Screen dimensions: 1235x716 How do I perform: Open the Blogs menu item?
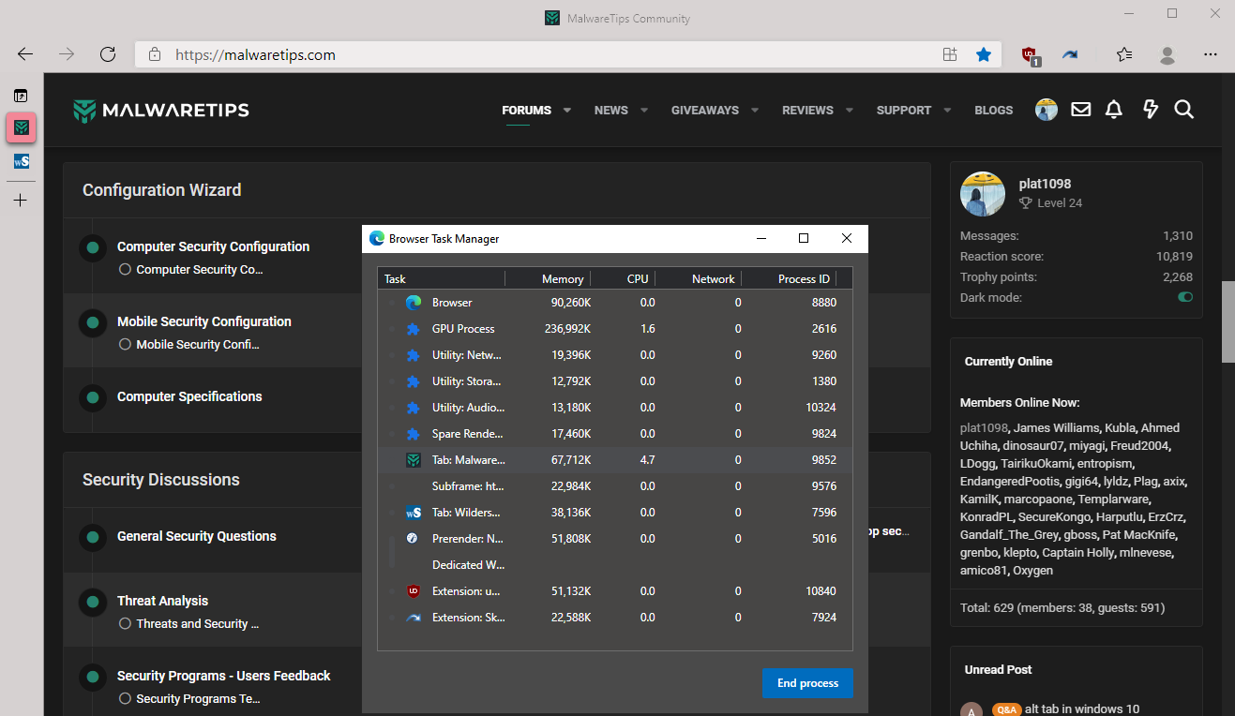tap(993, 111)
